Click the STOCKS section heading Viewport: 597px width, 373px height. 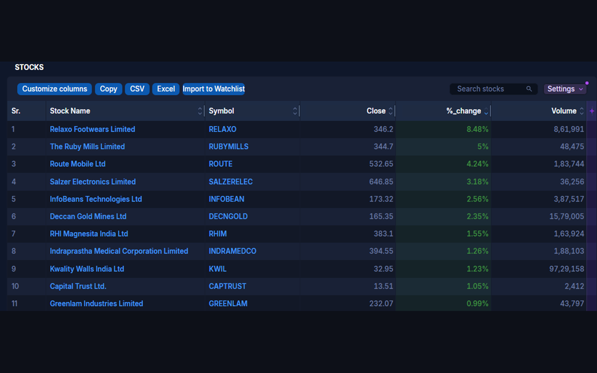[29, 67]
